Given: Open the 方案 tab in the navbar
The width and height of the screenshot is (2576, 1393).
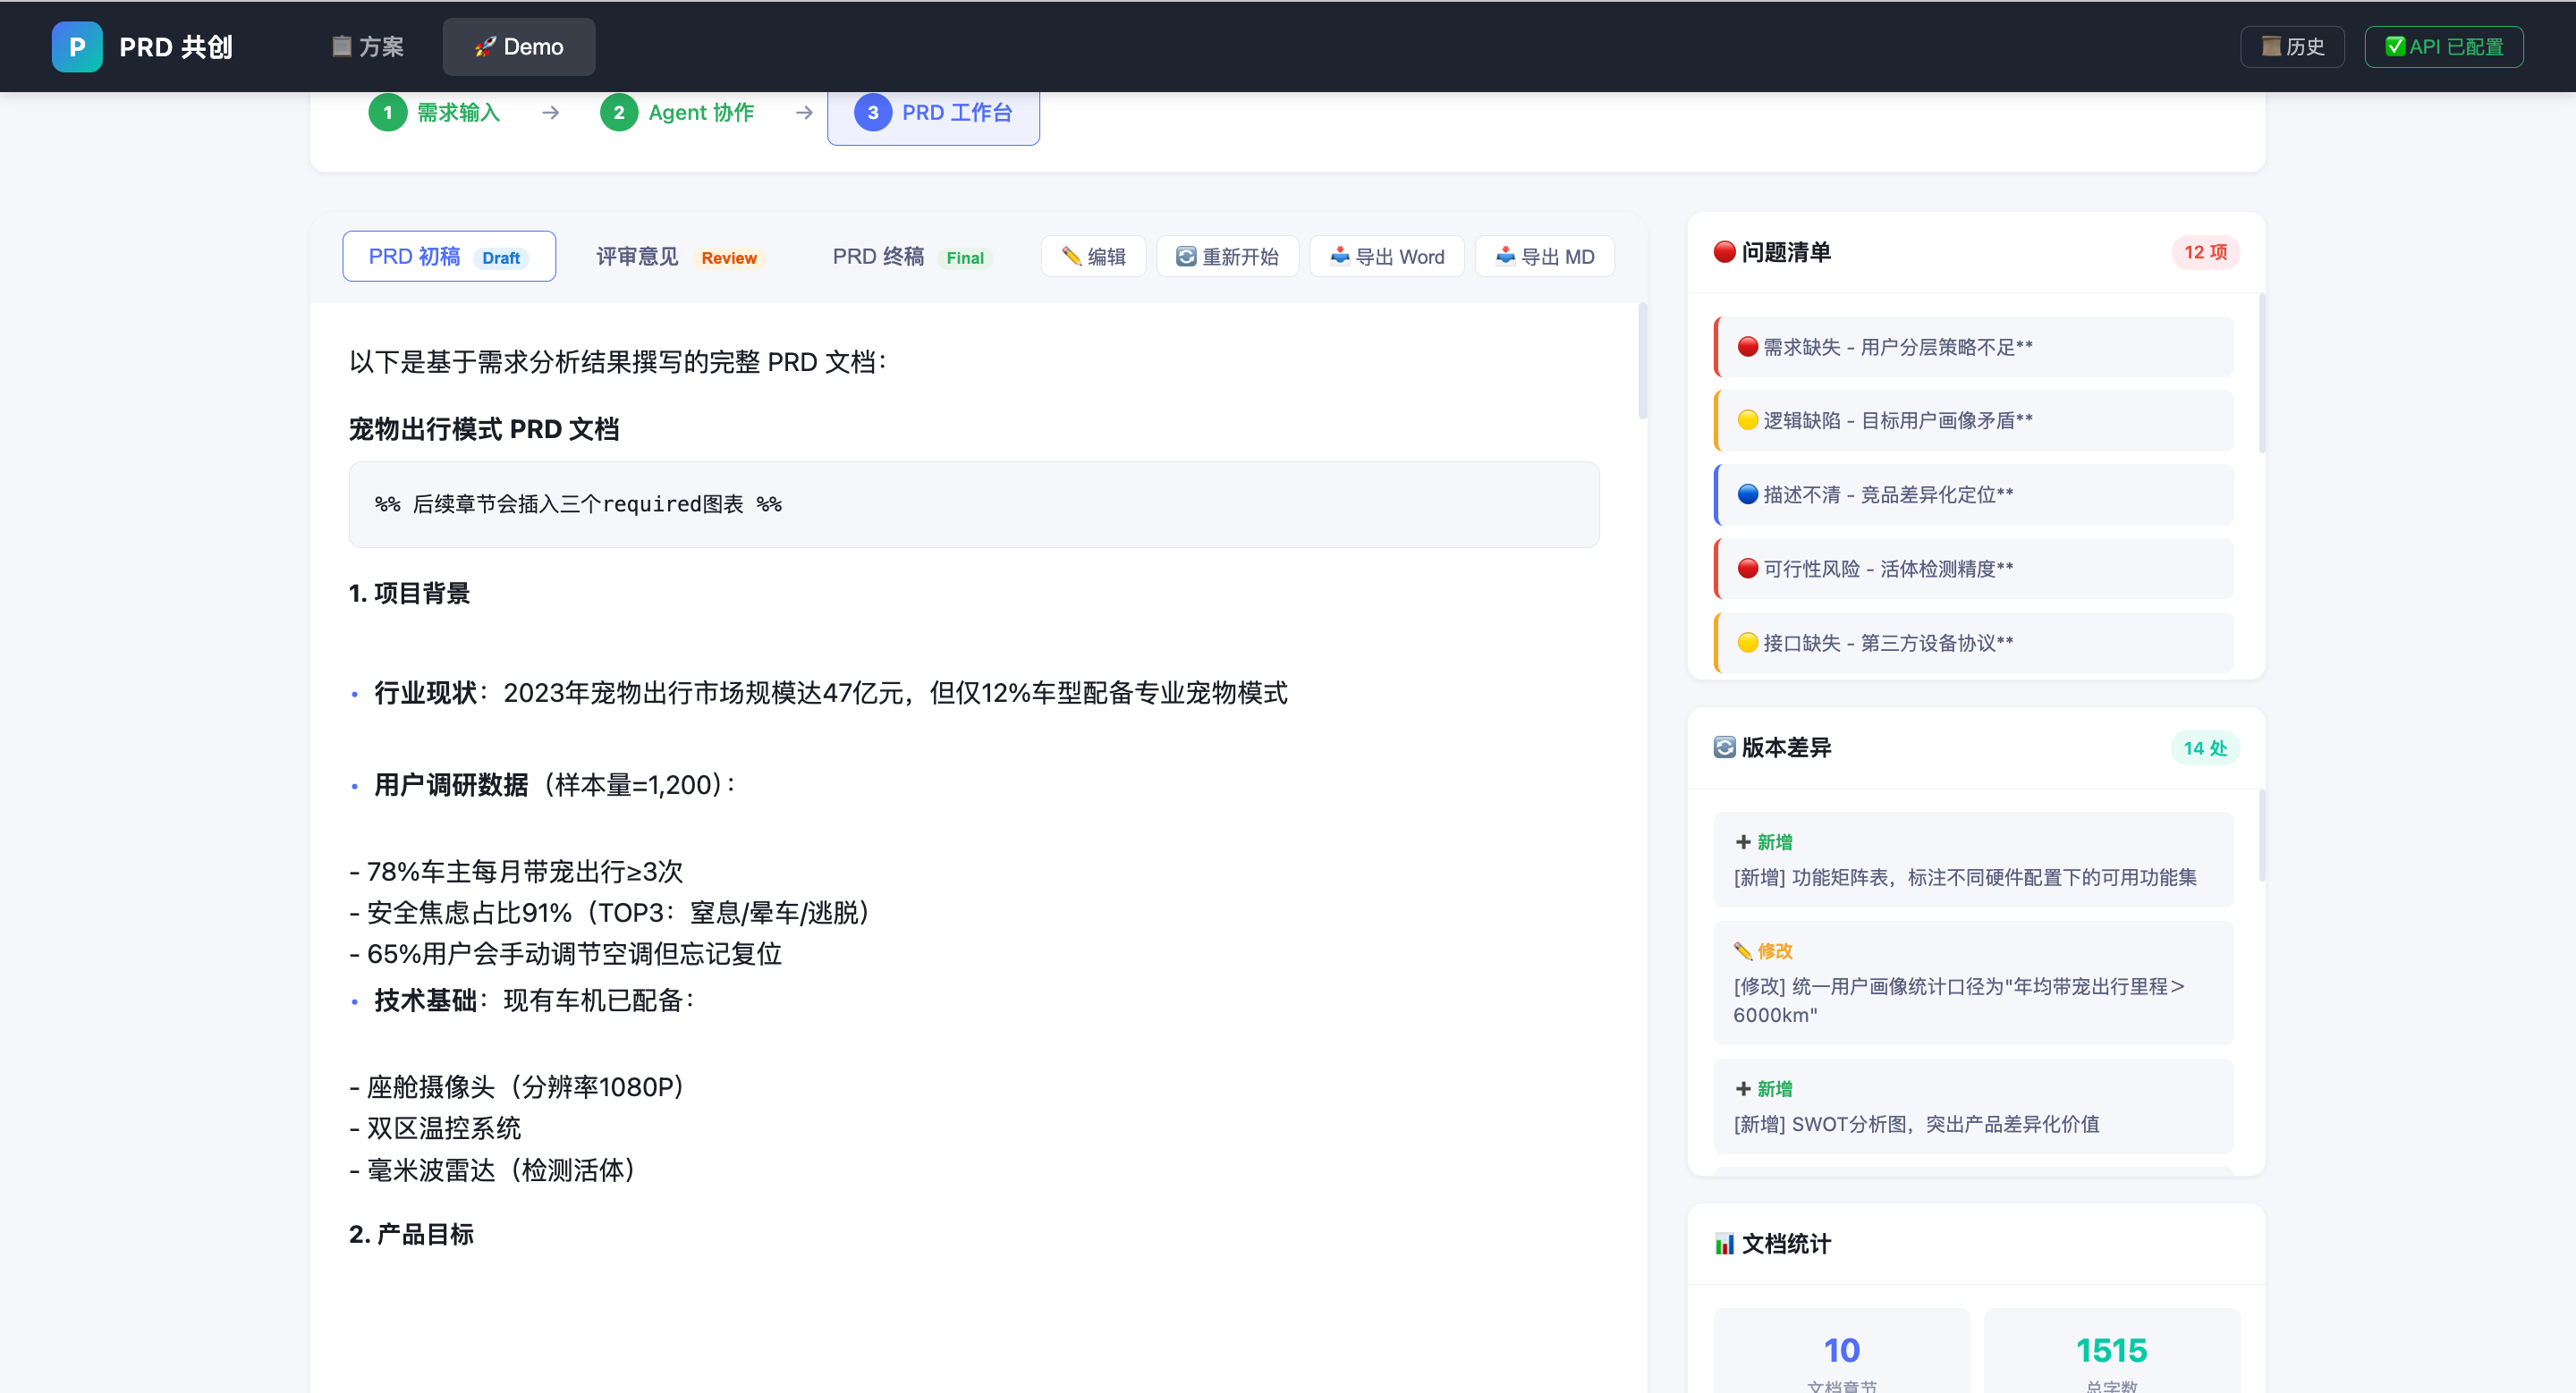Looking at the screenshot, I should point(368,47).
